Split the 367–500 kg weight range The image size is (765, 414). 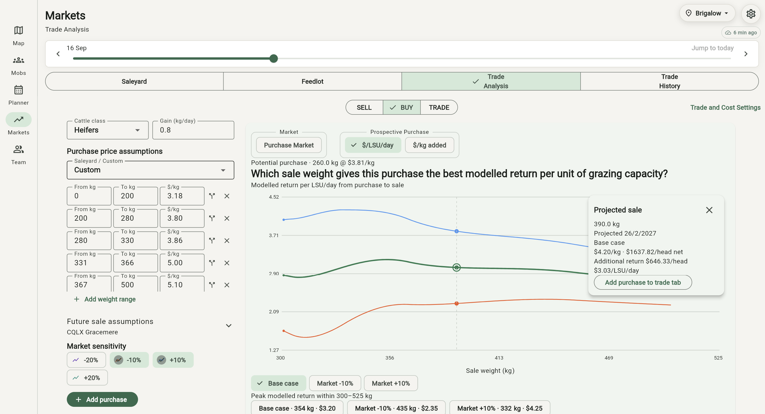pyautogui.click(x=212, y=285)
